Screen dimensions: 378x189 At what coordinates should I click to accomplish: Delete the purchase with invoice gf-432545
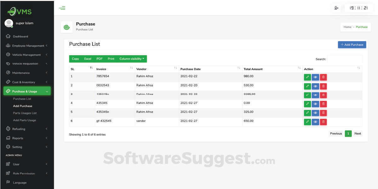[323, 122]
